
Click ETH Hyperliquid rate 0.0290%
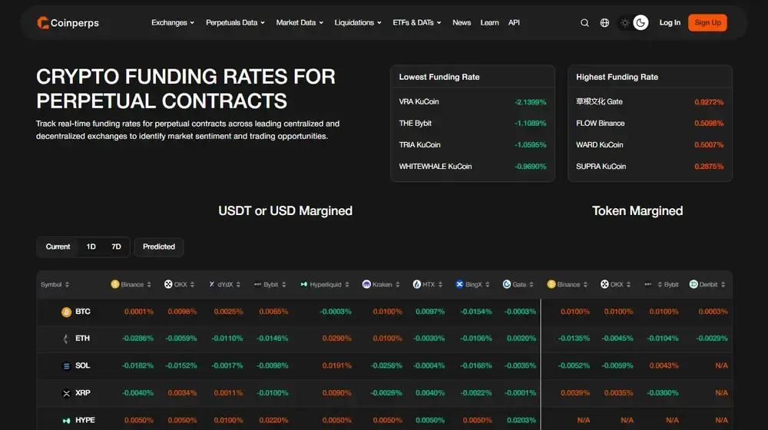coord(337,339)
